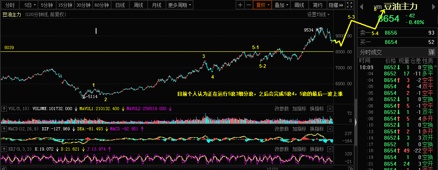Screen dimensions: 438x170
Task: Click 加指标 in VOL panel
Action: point(299,109)
